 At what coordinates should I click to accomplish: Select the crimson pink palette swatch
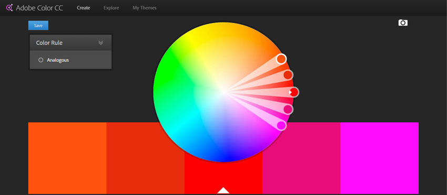(x=301, y=158)
